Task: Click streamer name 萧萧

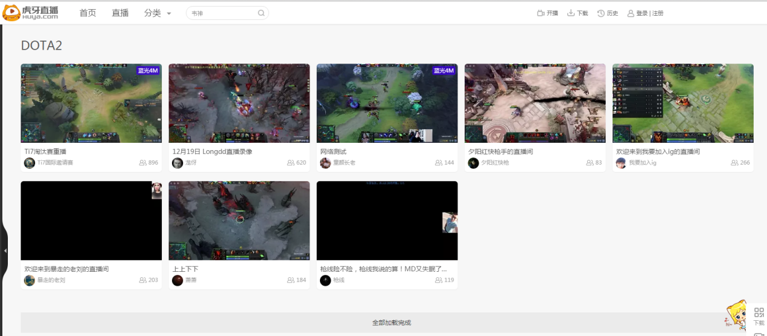Action: coord(191,280)
